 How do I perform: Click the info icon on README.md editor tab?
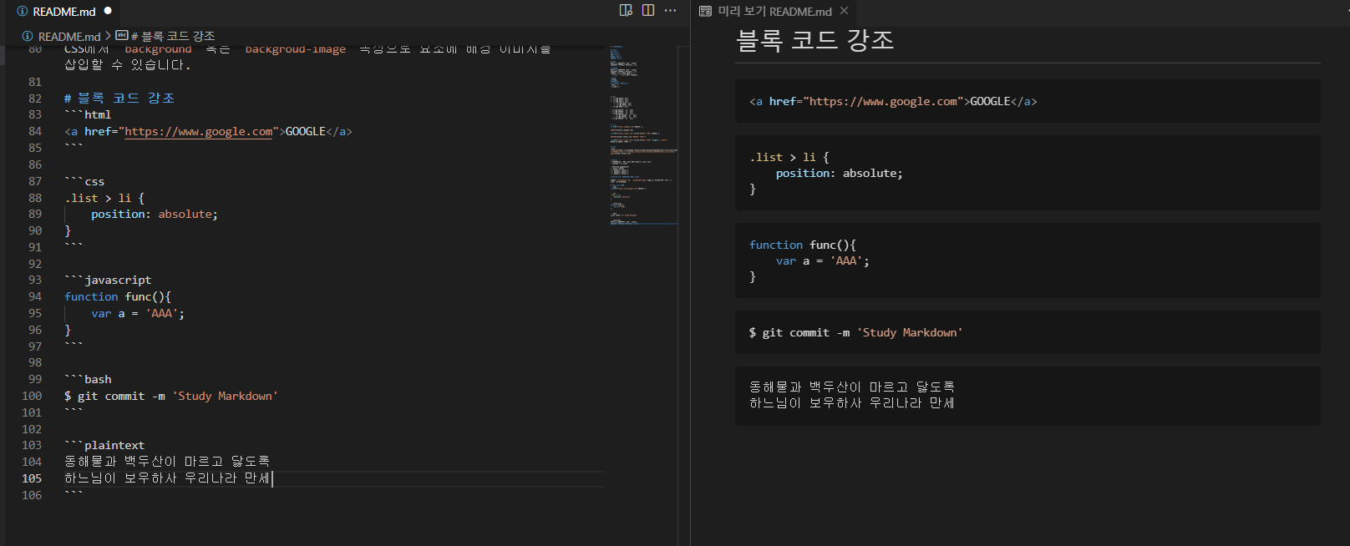(x=23, y=12)
